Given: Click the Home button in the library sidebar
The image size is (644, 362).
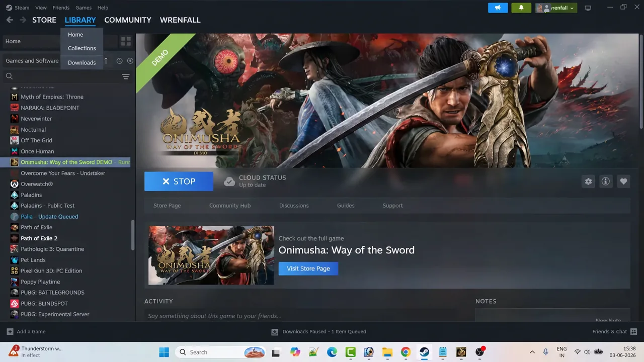Looking at the screenshot, I should coord(60,41).
